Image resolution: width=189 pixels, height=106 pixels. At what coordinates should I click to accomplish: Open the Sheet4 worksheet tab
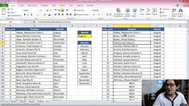40,101
